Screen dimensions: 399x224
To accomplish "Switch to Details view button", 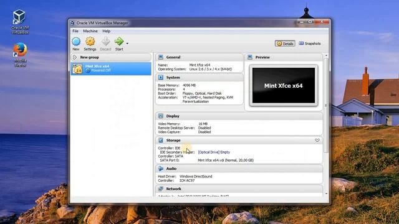I will tap(285, 44).
